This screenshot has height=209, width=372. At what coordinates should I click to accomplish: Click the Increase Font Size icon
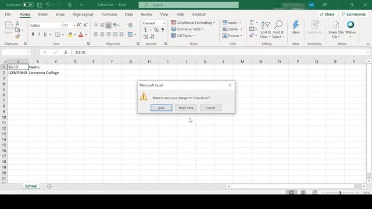pyautogui.click(x=79, y=25)
